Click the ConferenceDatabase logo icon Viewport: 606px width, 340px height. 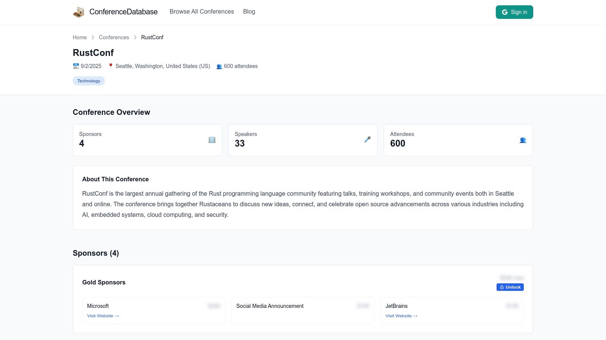(x=79, y=12)
